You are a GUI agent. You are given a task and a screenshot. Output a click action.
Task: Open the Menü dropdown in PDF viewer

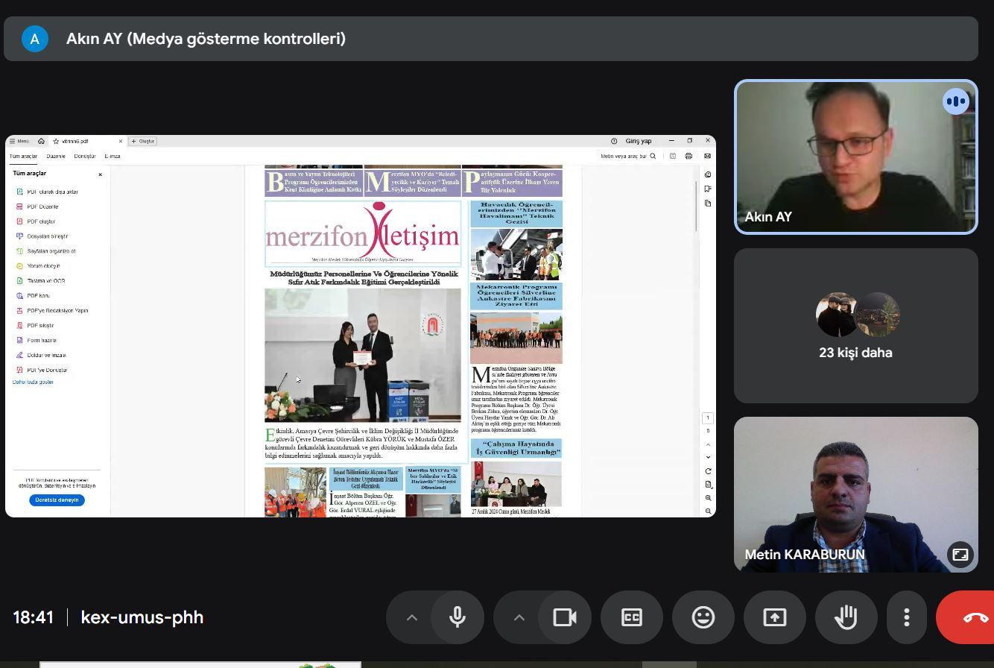point(19,141)
